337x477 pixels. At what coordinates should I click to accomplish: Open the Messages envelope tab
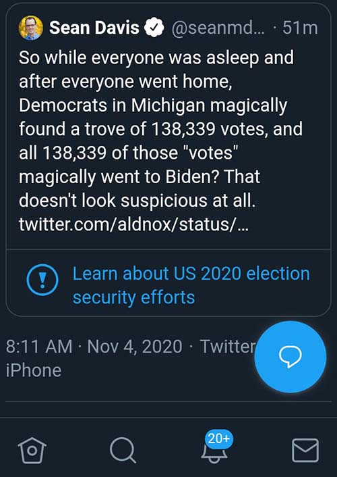305,451
